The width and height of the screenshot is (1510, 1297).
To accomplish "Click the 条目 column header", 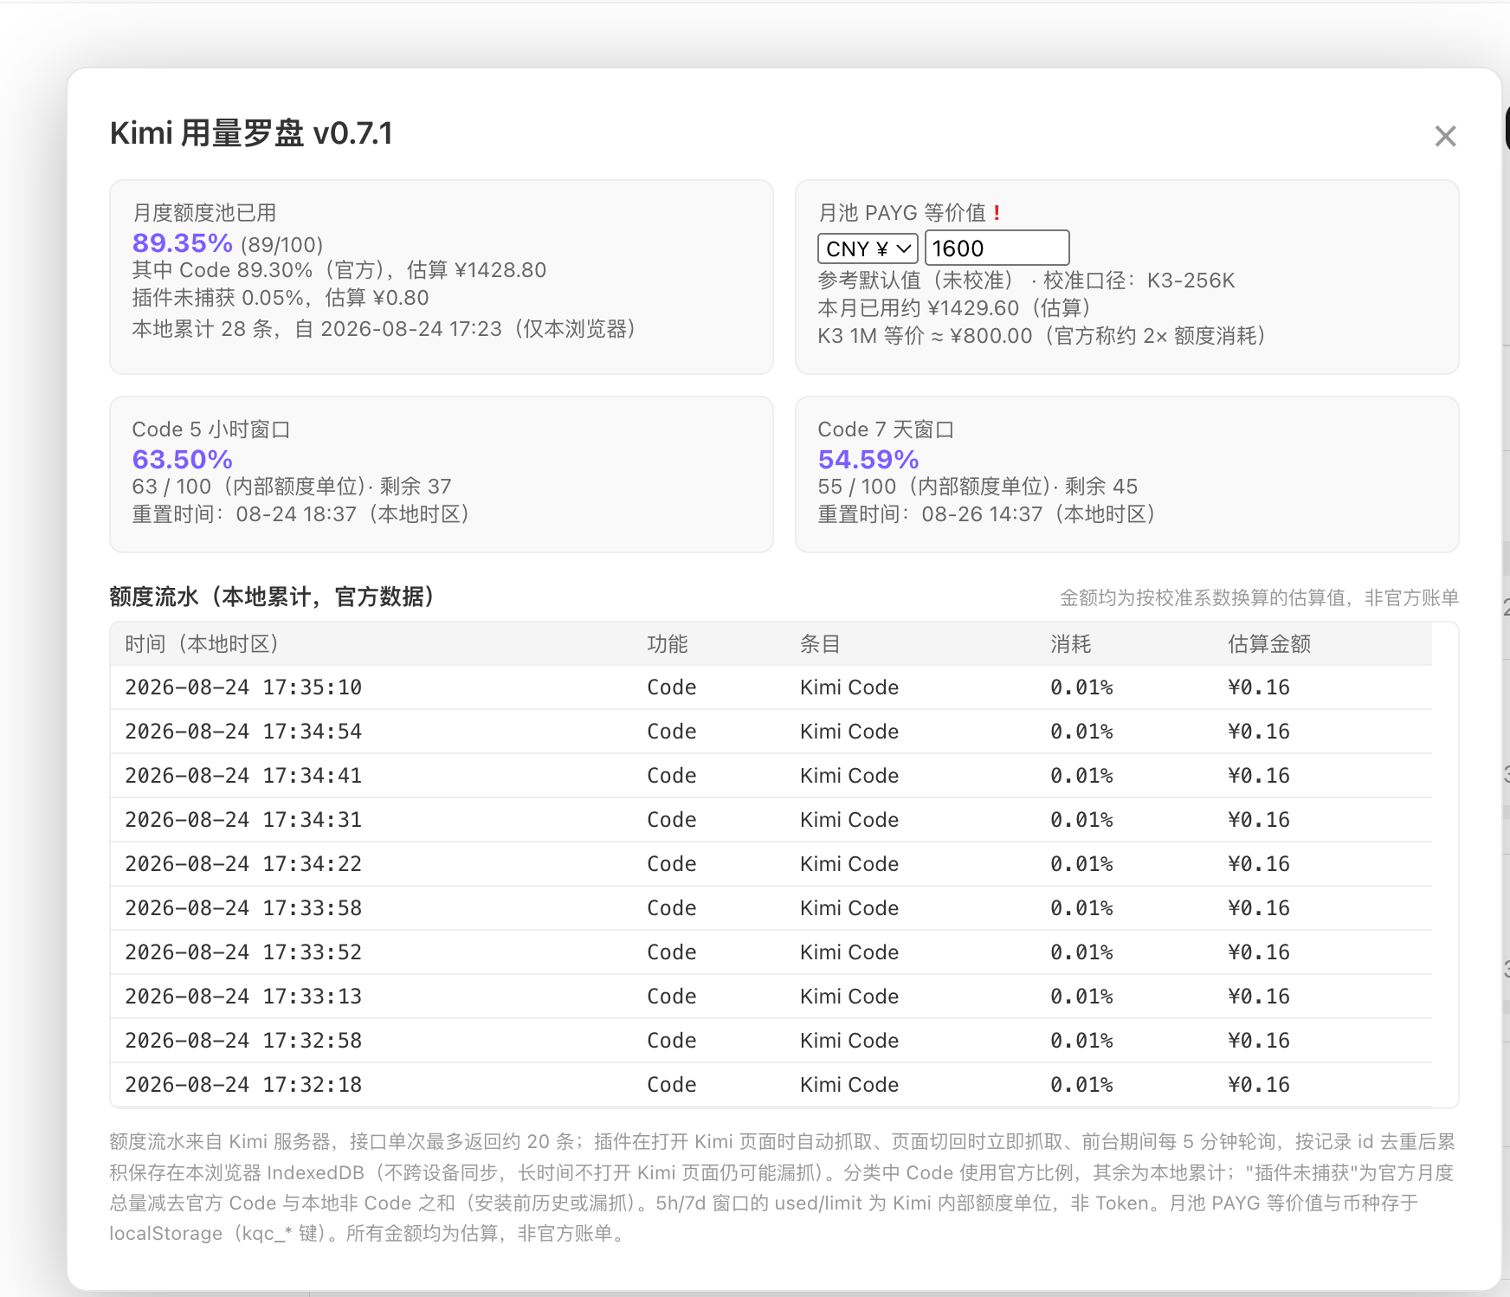I will pos(820,644).
